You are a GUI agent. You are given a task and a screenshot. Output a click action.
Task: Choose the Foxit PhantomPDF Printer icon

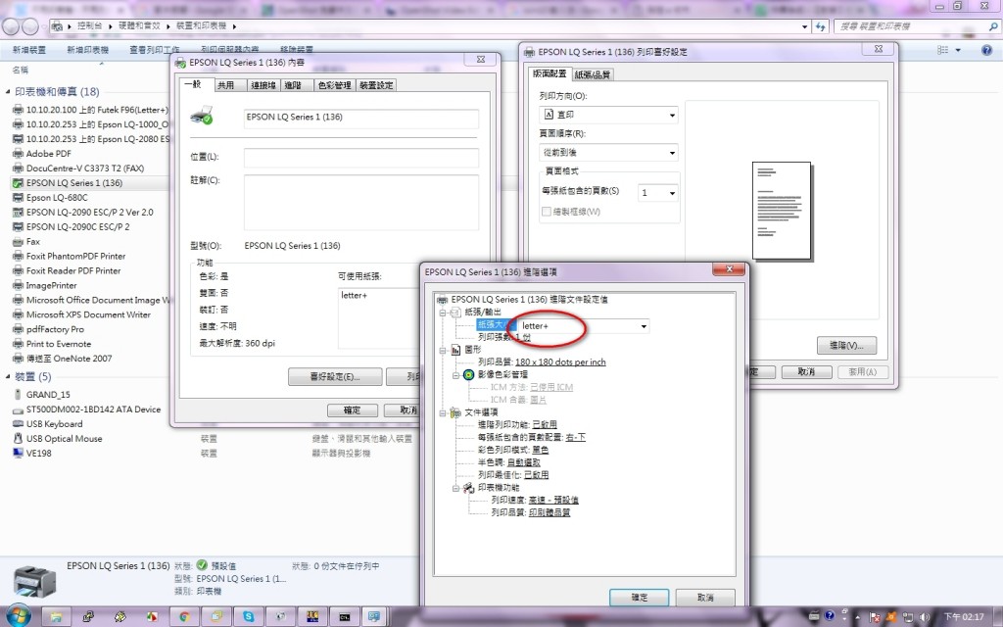(x=18, y=256)
